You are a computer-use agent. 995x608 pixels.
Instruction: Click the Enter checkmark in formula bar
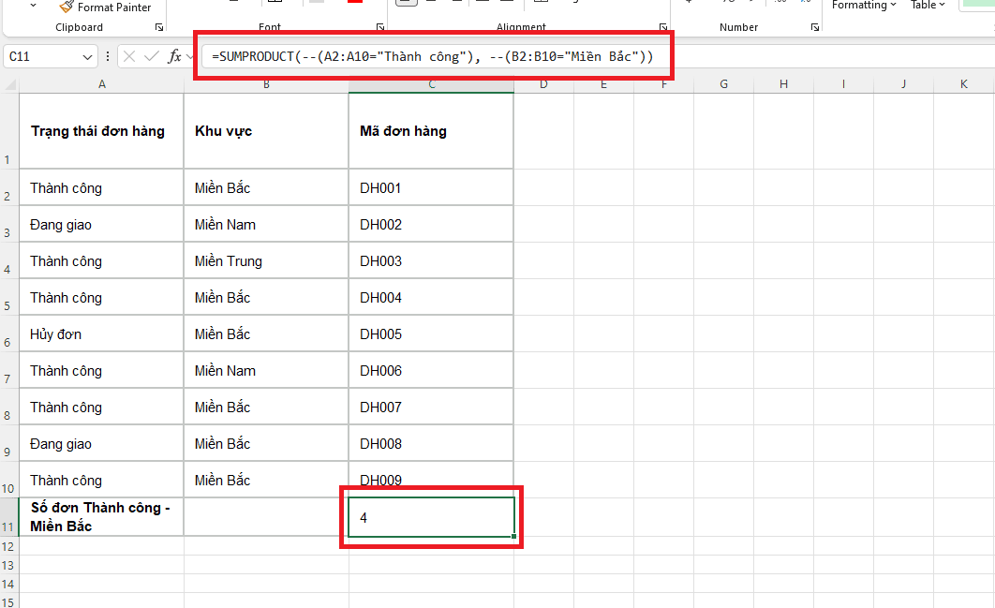pyautogui.click(x=151, y=56)
